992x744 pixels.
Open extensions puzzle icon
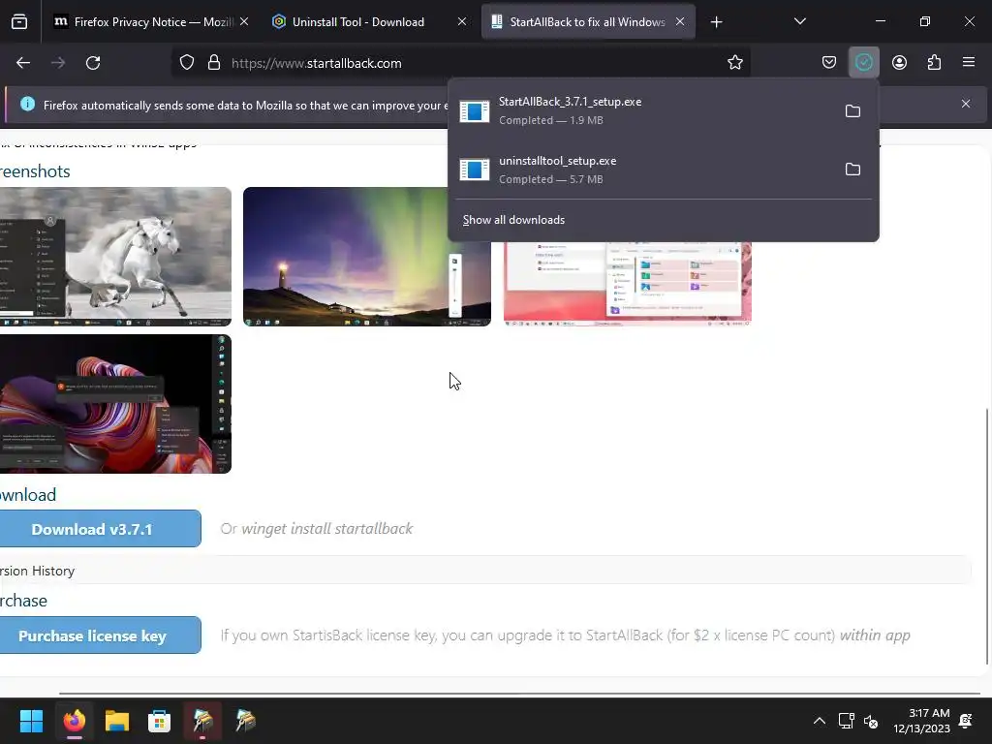pos(934,63)
